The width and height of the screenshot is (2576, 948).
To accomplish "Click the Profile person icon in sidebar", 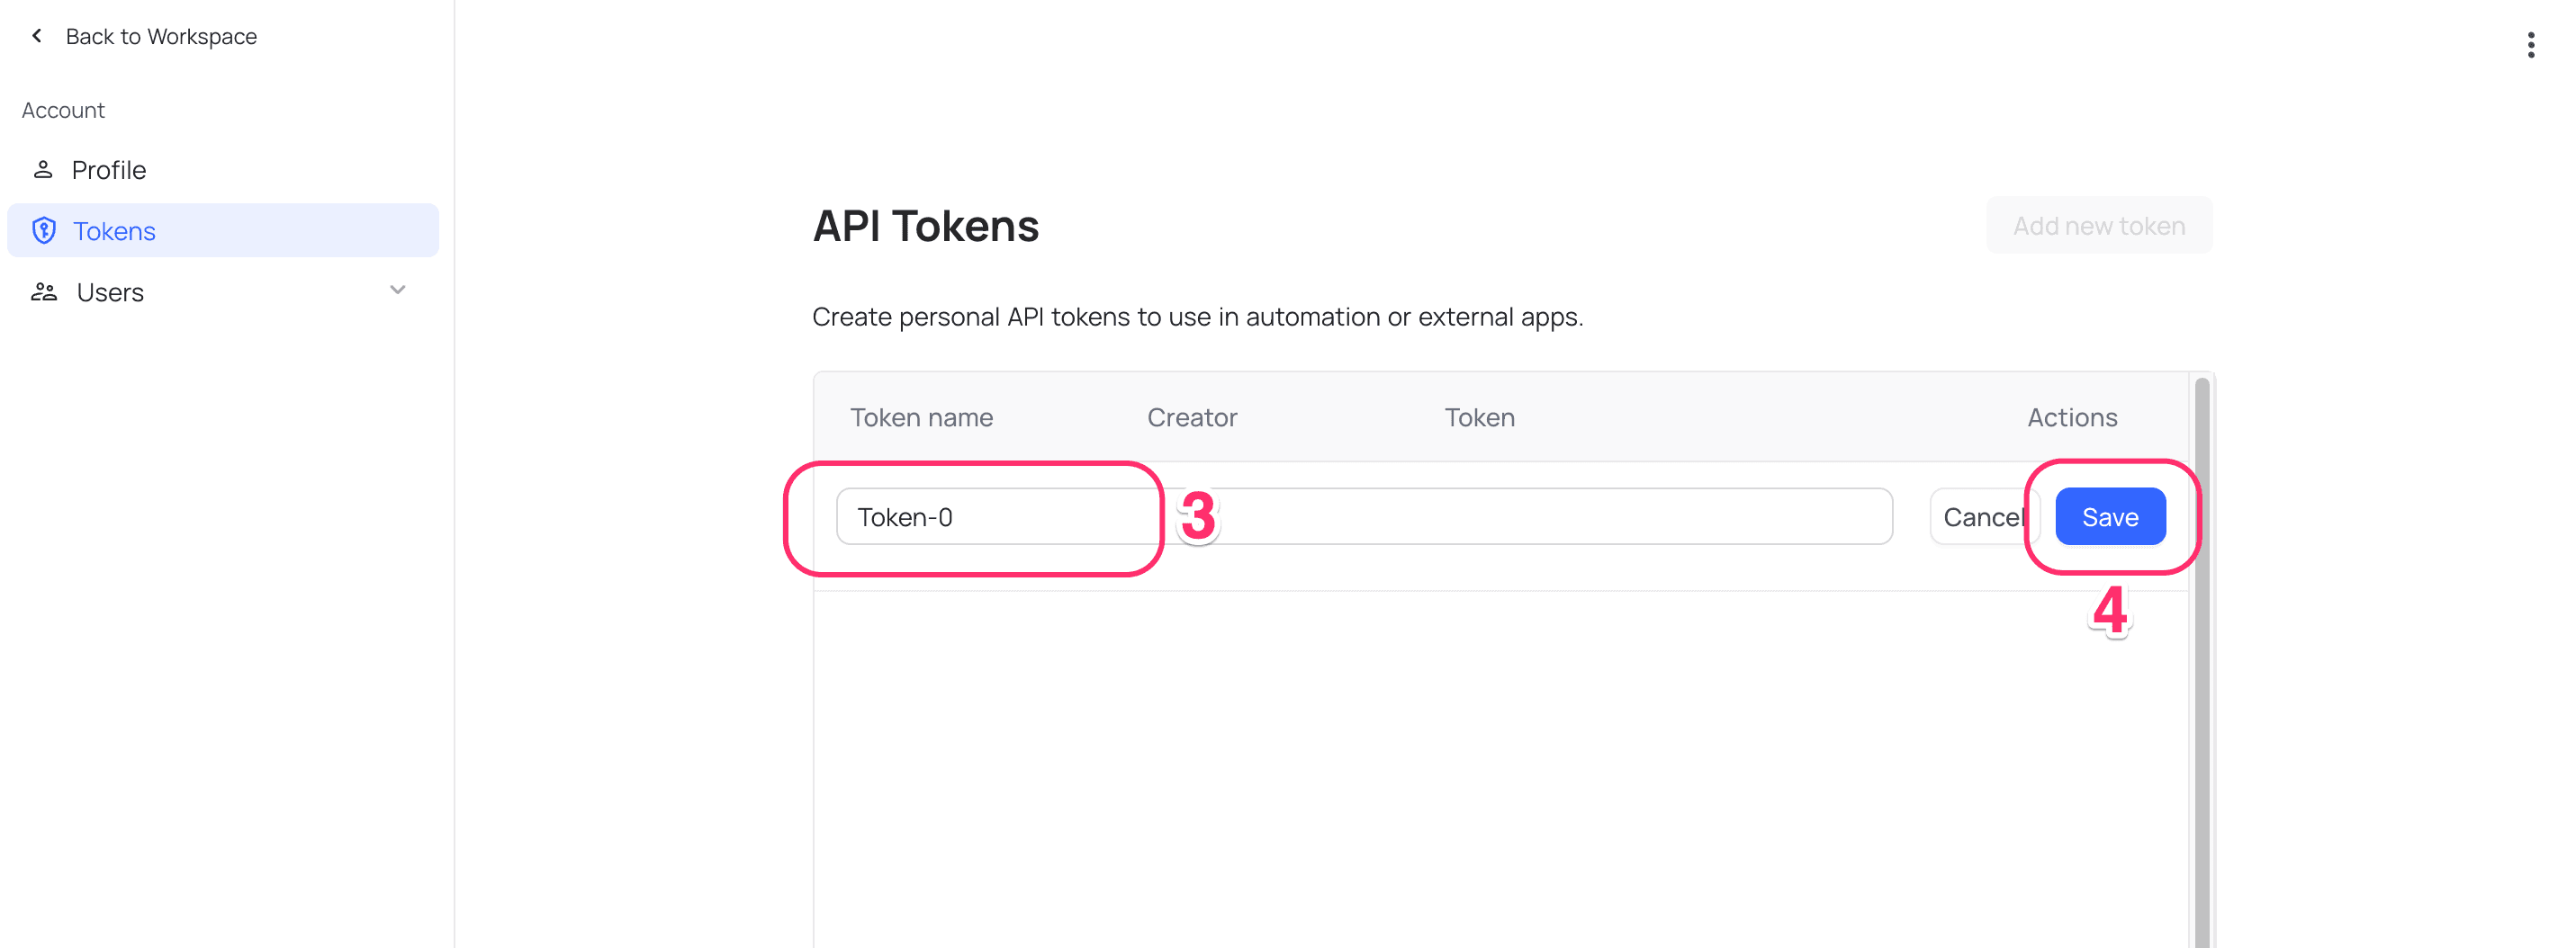I will click(44, 169).
